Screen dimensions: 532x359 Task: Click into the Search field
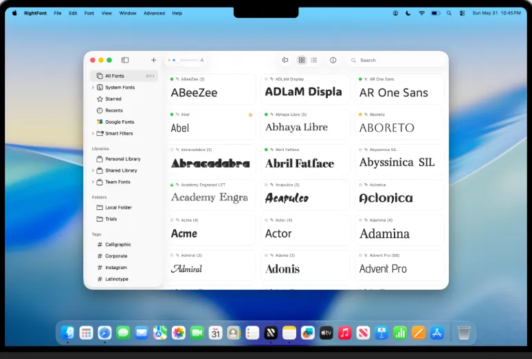396,60
